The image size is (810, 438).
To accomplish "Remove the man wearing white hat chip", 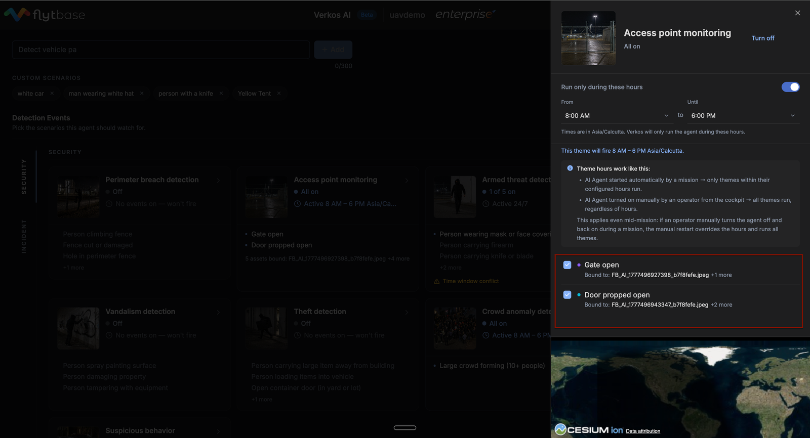I will click(142, 94).
